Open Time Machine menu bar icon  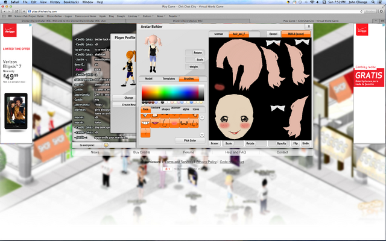pyautogui.click(x=300, y=2)
